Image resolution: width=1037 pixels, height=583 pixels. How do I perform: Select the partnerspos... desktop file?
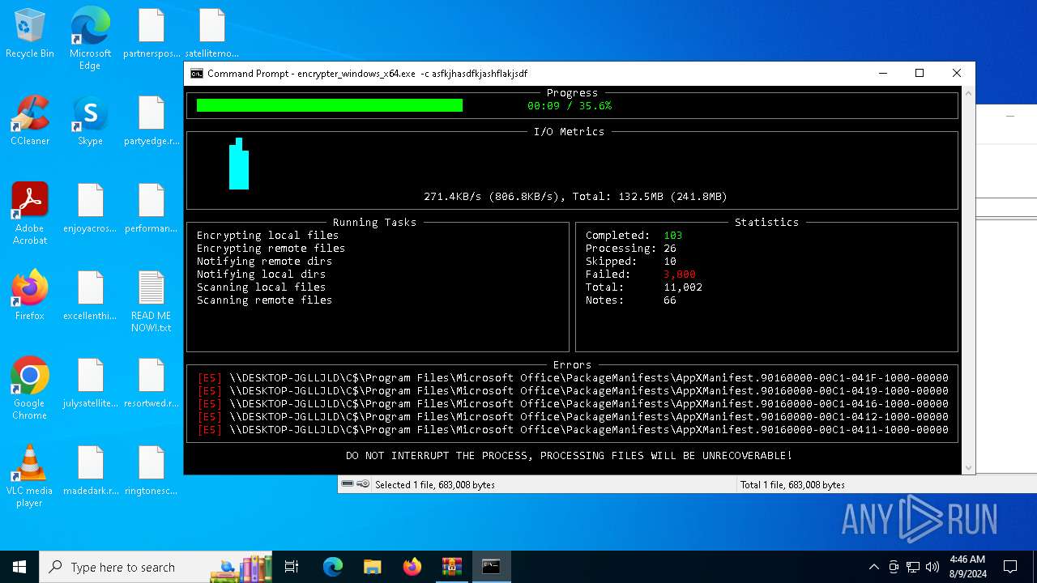click(151, 34)
